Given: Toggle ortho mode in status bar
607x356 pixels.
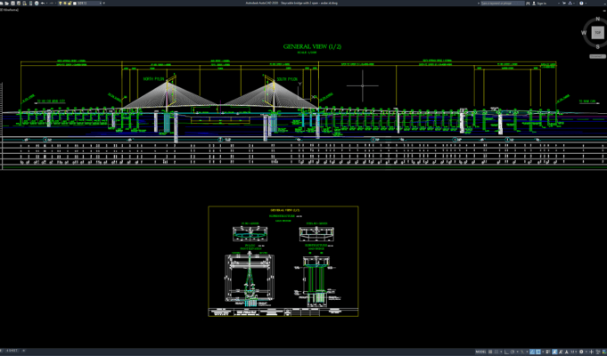Looking at the screenshot, I should click(507, 352).
